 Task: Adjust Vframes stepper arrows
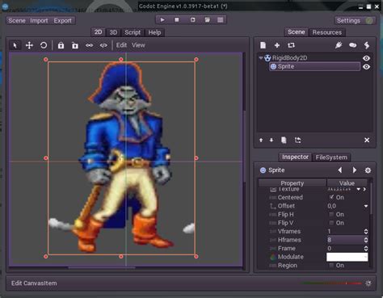click(x=366, y=232)
